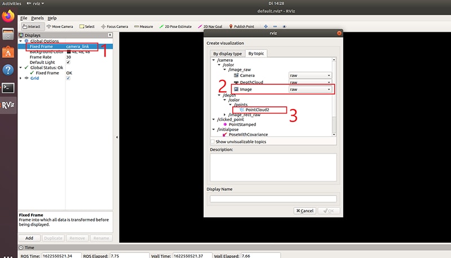Open Terminal from the dock
The height and width of the screenshot is (258, 451).
(x=8, y=87)
